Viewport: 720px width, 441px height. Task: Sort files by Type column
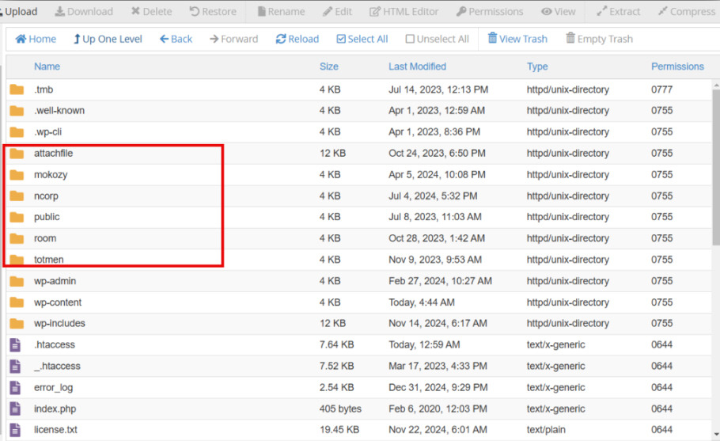coord(537,67)
